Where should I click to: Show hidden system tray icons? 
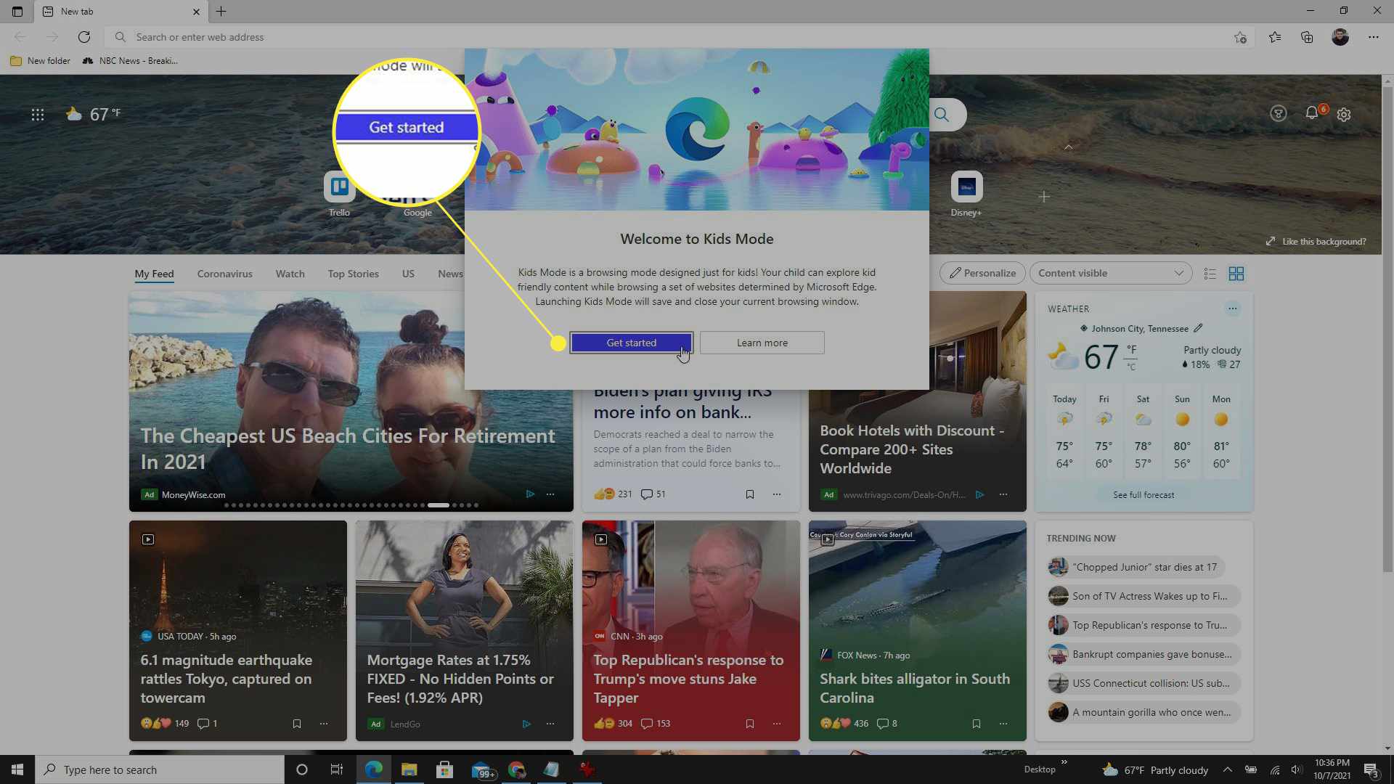point(1227,769)
